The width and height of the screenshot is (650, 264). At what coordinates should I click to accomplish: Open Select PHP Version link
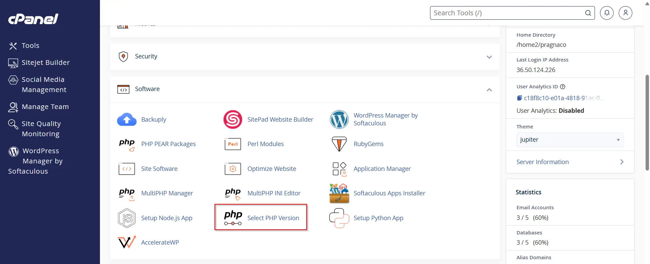click(273, 218)
